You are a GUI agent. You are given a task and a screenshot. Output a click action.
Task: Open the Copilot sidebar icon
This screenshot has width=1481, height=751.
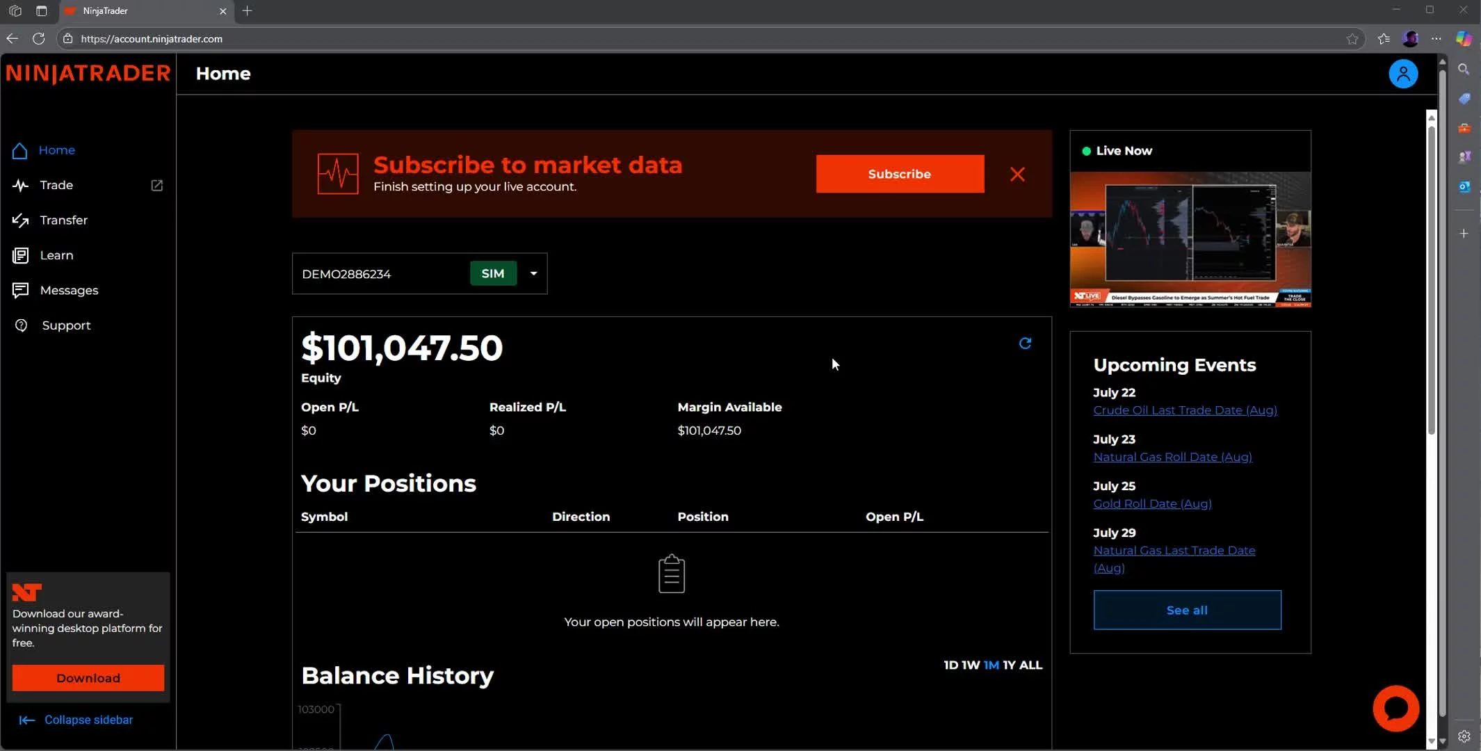(x=1464, y=39)
